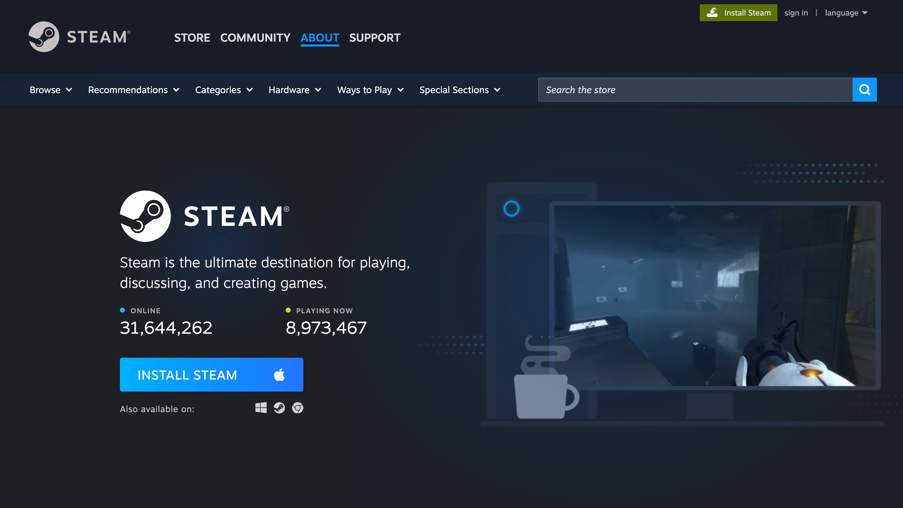The image size is (903, 508).
Task: Click the Portal gameplay video preview
Action: click(x=715, y=296)
